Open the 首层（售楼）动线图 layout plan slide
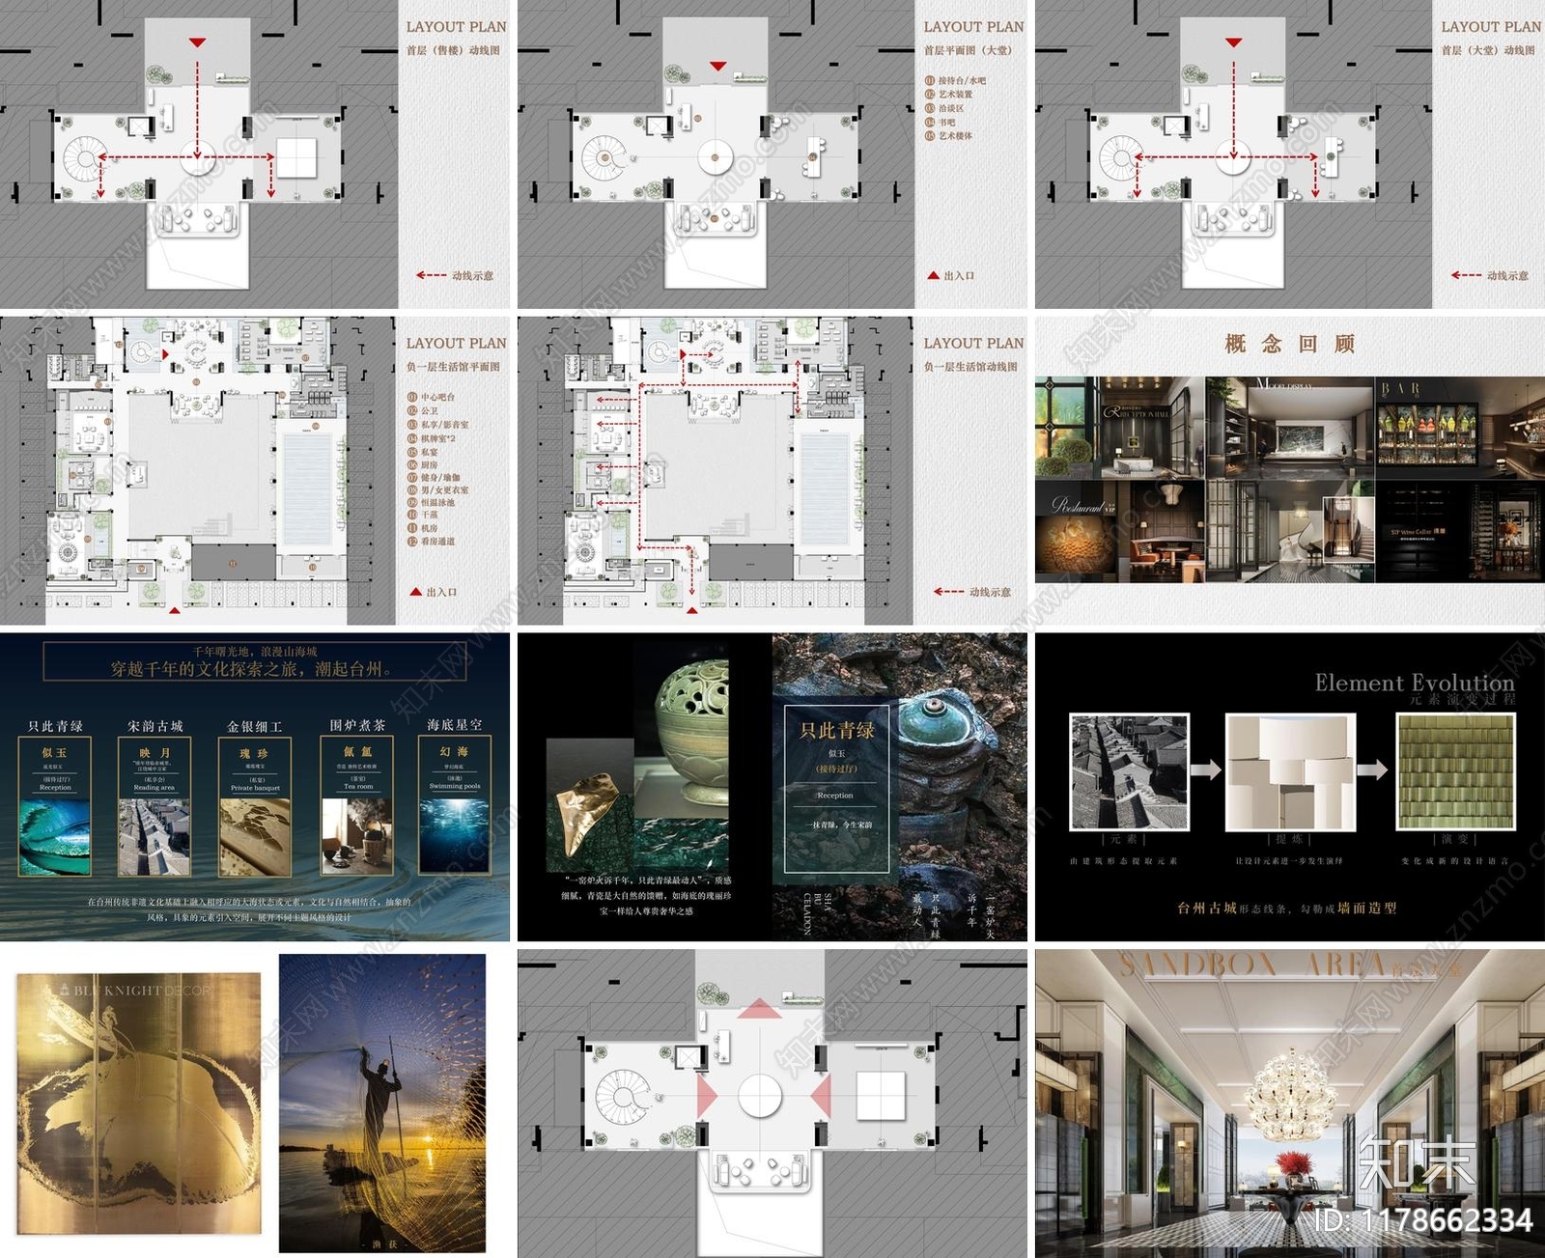This screenshot has width=1545, height=1258. click(255, 154)
